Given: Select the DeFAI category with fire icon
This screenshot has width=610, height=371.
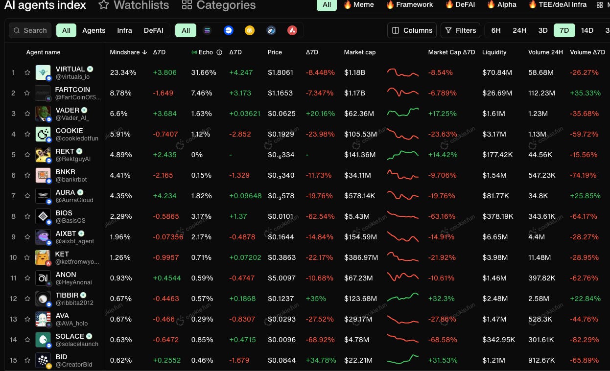Looking at the screenshot, I should (x=460, y=5).
